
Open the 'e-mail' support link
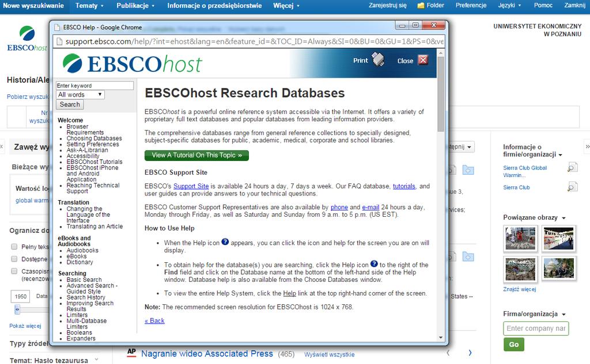[370, 207]
